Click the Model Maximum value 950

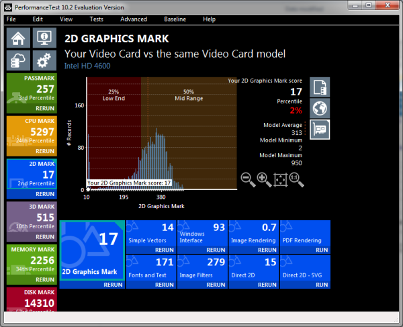click(x=297, y=163)
